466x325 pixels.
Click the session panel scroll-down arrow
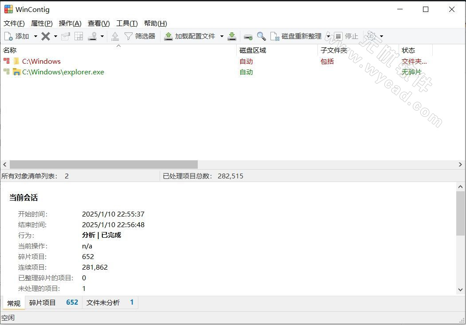[460, 290]
